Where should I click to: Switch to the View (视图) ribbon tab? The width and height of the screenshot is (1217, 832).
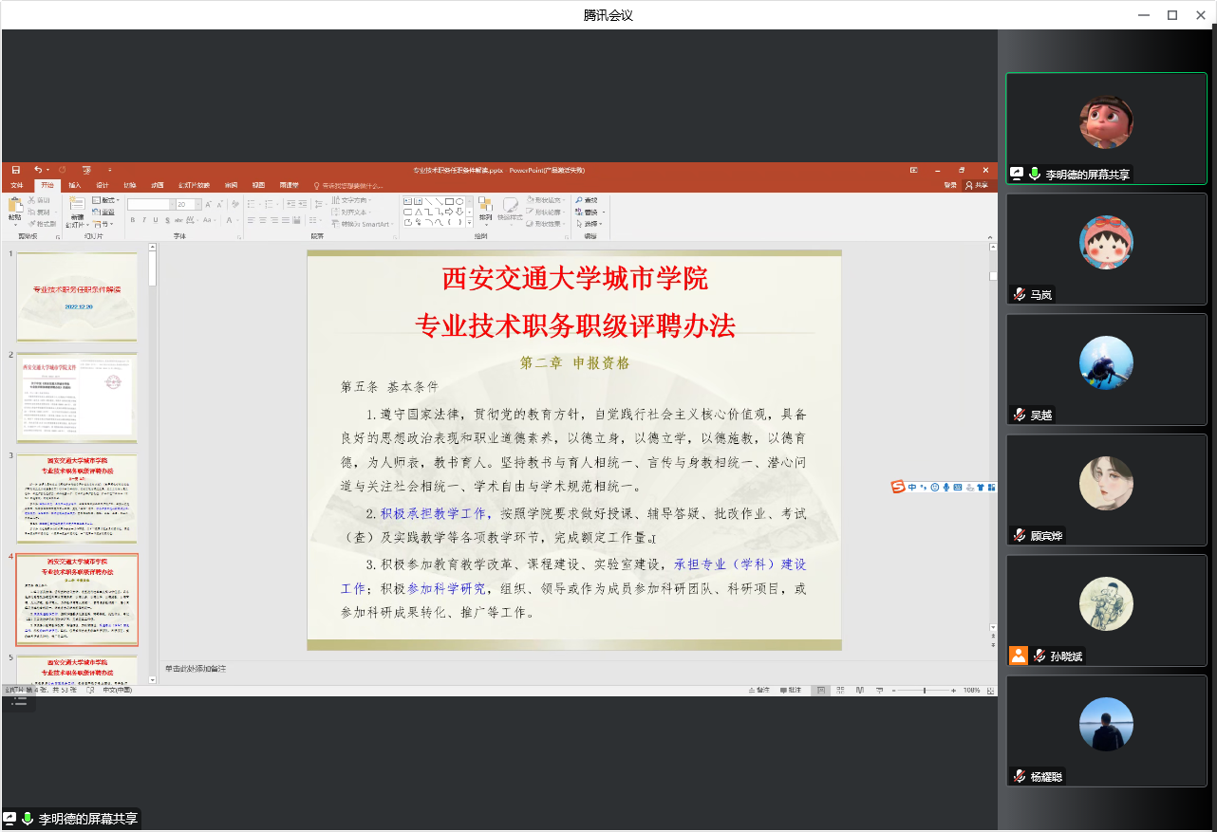coord(258,185)
